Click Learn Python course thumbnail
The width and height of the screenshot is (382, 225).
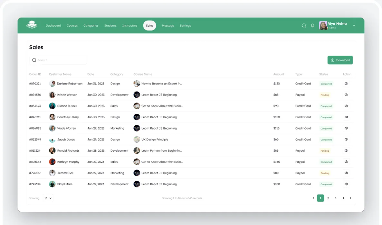137,150
